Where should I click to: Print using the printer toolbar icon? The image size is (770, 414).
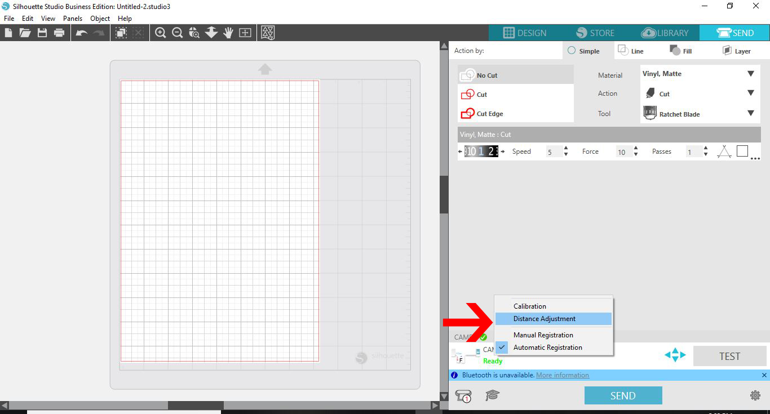[59, 33]
